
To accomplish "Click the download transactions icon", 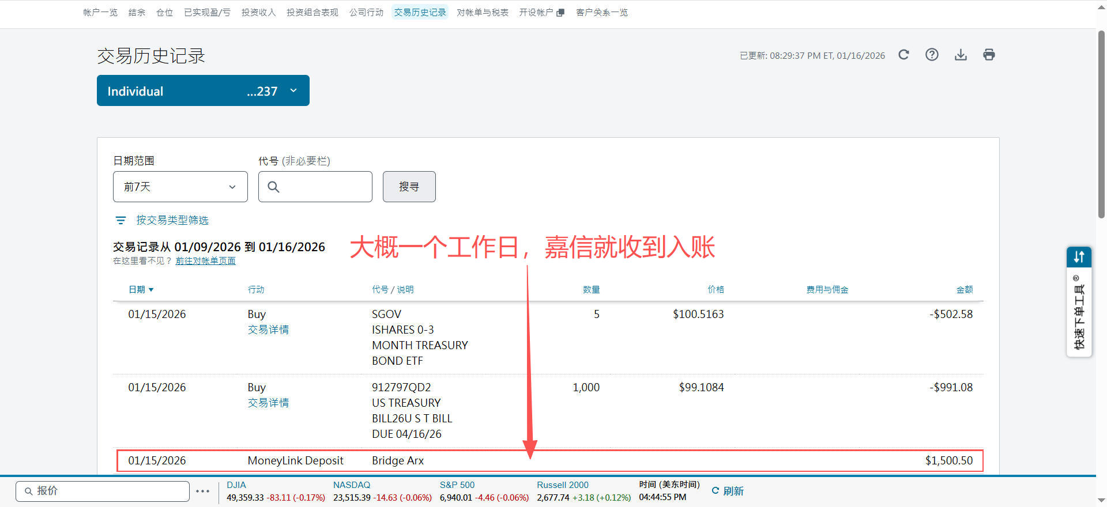I will coord(961,55).
